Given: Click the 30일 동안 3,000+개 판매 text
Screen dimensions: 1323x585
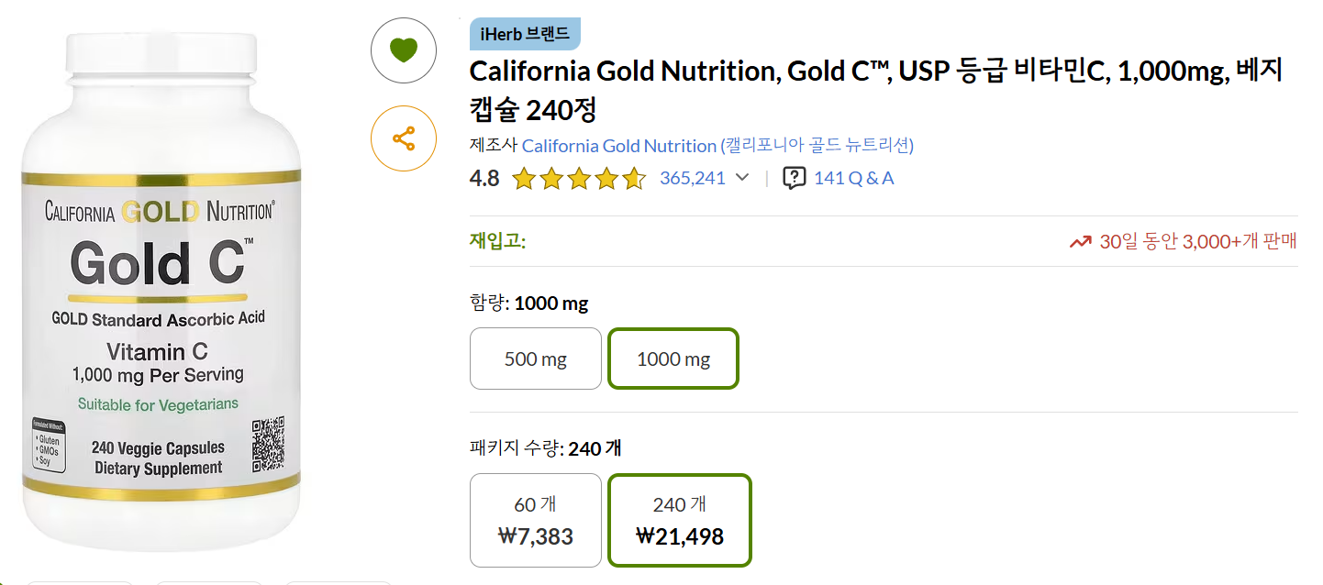Looking at the screenshot, I should click(x=1198, y=242).
